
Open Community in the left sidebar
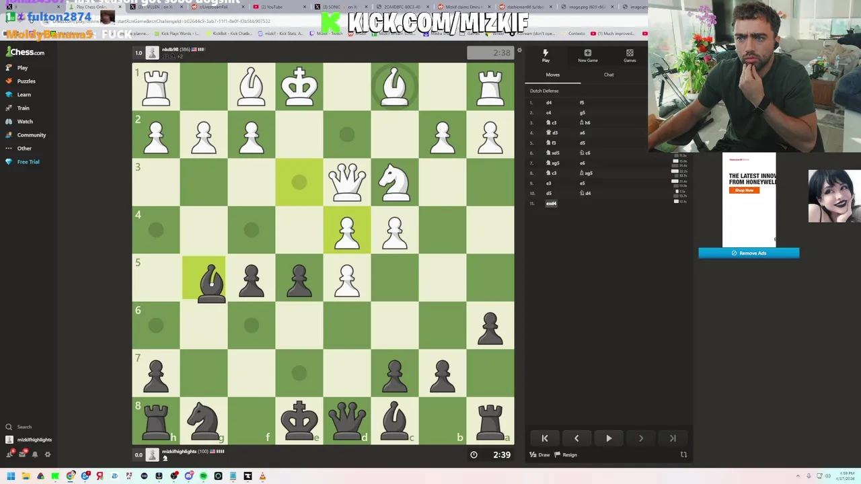(31, 134)
